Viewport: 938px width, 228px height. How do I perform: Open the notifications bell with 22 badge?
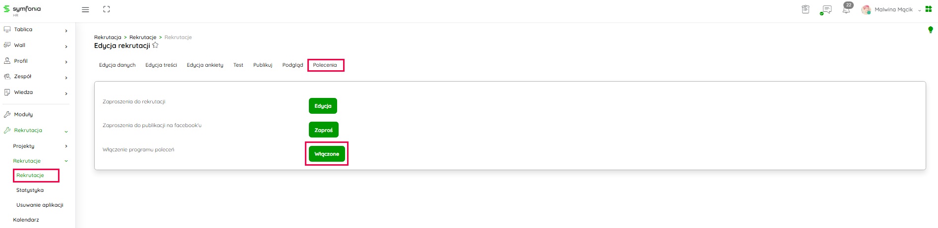(x=846, y=9)
